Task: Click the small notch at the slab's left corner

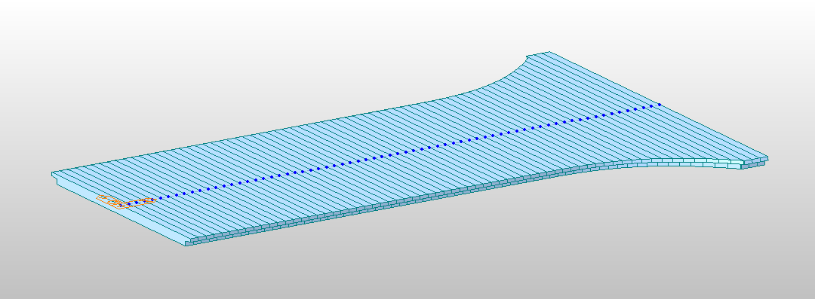Action: click(54, 177)
